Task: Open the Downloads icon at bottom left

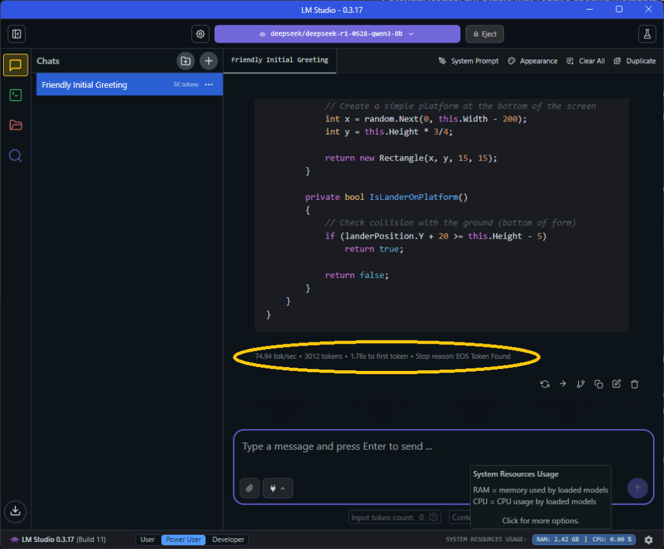Action: (15, 511)
